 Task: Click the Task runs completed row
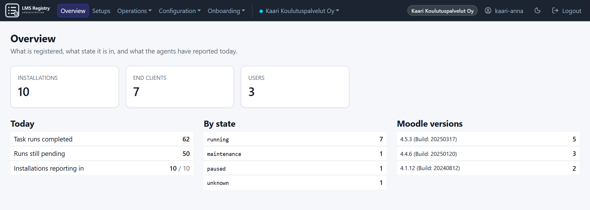click(x=102, y=139)
